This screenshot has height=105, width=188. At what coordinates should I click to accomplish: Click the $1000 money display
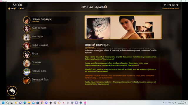18,5
